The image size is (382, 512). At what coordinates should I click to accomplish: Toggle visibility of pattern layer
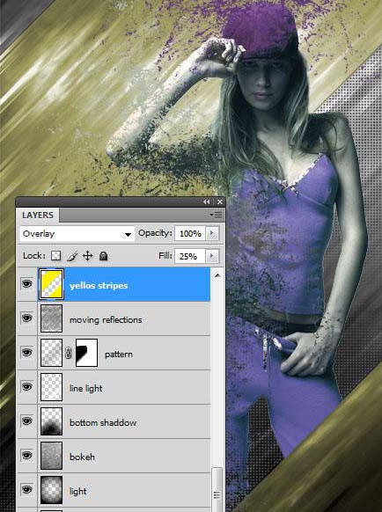tap(26, 352)
